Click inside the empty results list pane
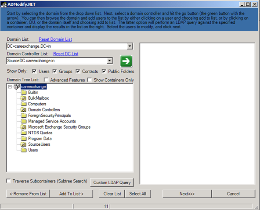Screen dimensions: 260x210 (197, 113)
